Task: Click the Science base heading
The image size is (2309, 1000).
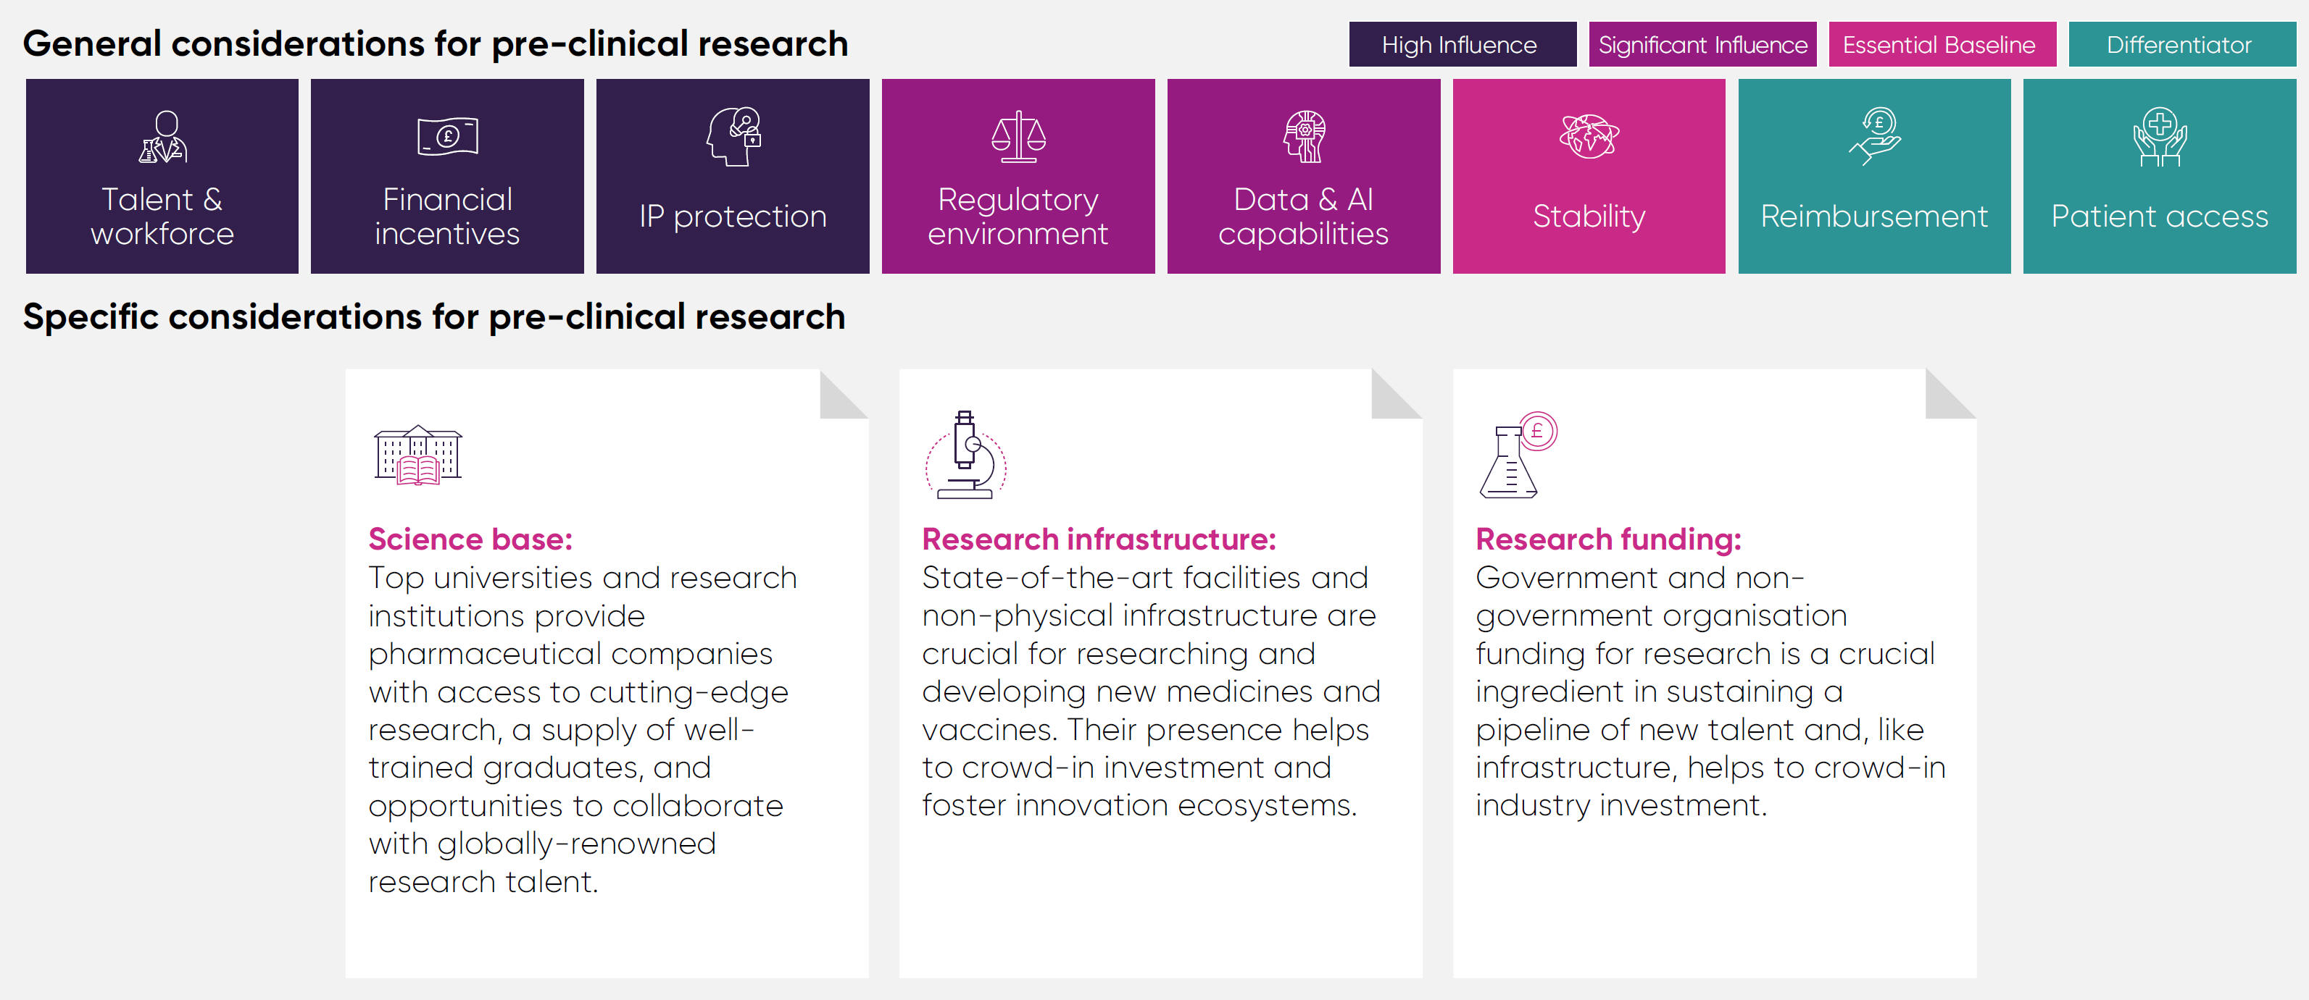Action: 470,539
